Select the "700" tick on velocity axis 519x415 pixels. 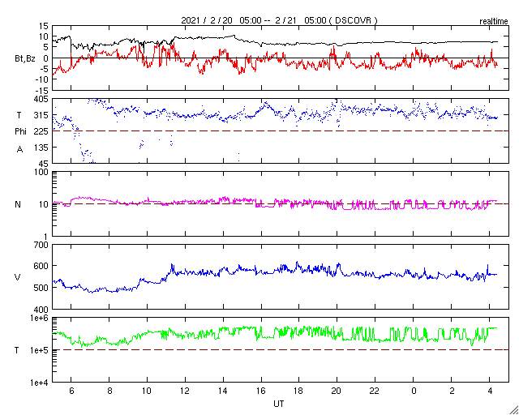coord(41,246)
